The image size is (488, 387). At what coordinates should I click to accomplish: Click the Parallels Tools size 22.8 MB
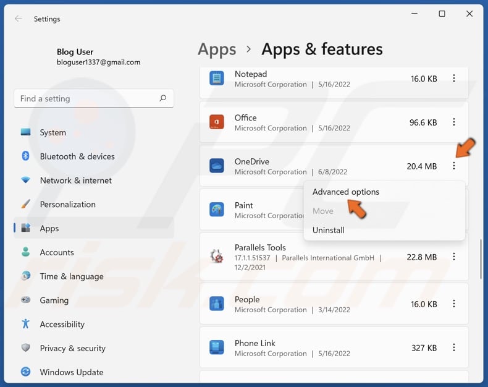click(422, 257)
